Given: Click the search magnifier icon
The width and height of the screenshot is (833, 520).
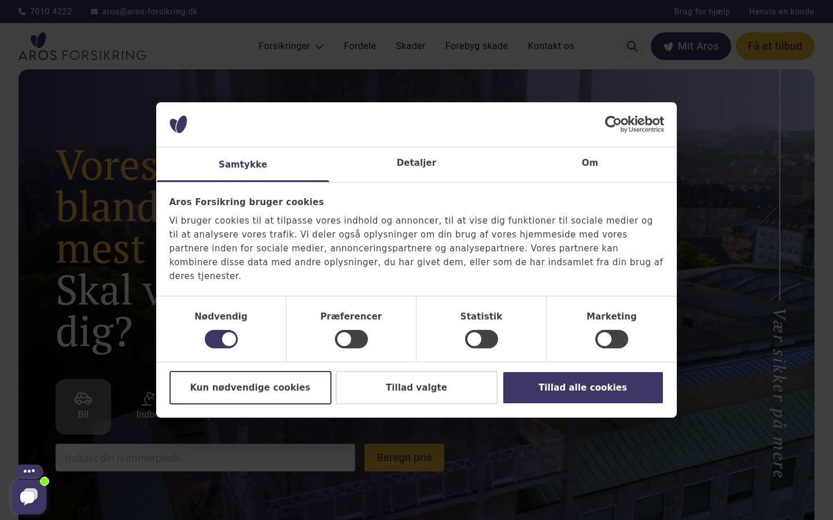Looking at the screenshot, I should tap(632, 46).
